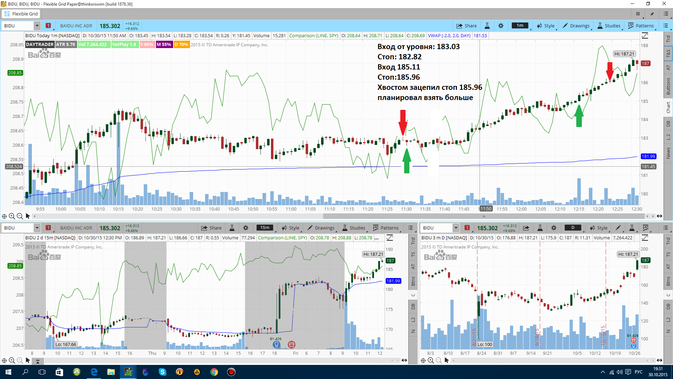Viewport: 673px width, 379px height.
Task: Click patterns icon in daily chart toolbar
Action: click(x=646, y=228)
